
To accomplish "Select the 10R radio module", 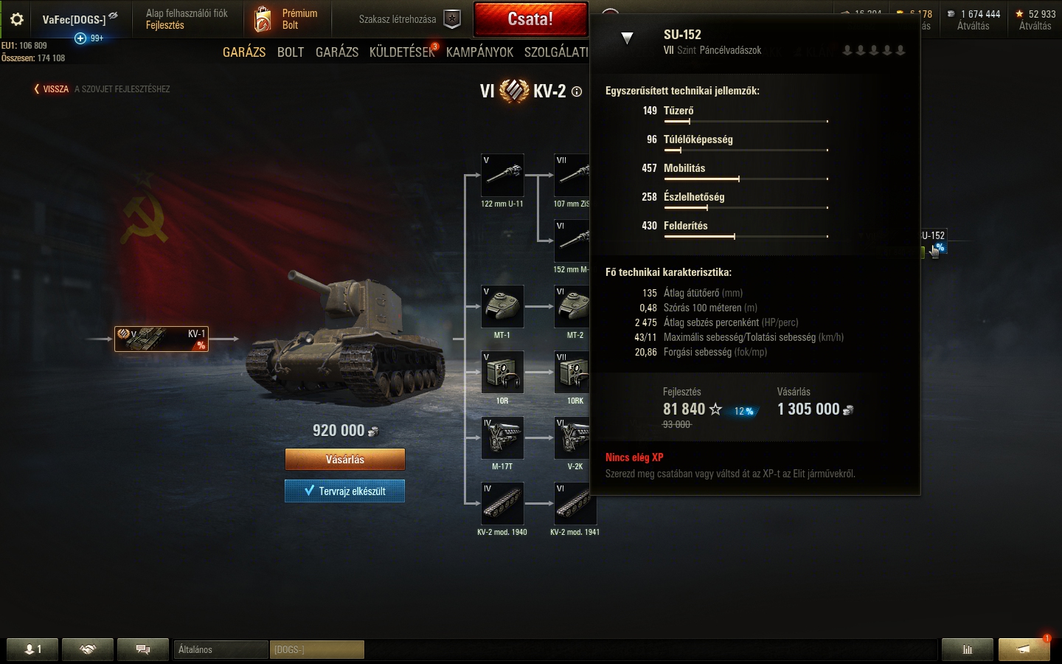I will point(502,373).
